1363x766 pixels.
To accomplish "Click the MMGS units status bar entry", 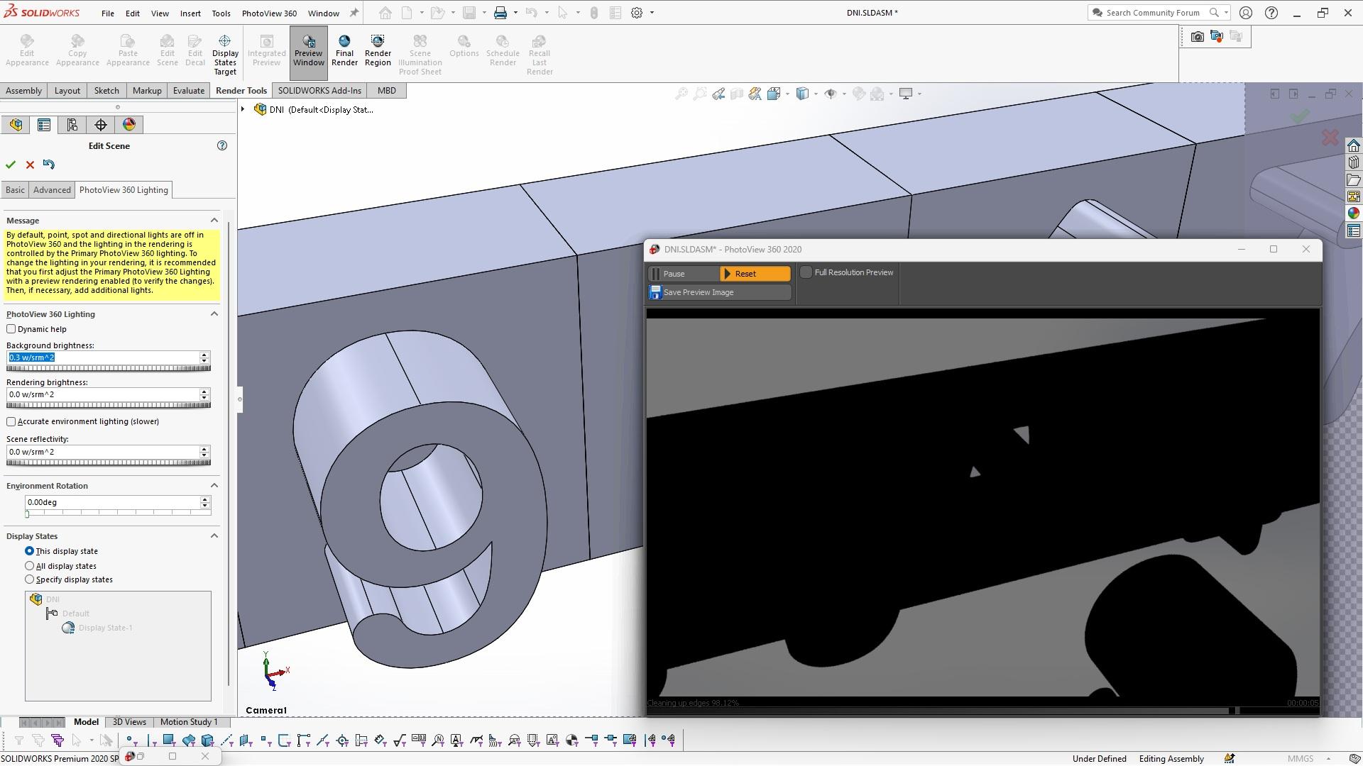I will click(1301, 759).
